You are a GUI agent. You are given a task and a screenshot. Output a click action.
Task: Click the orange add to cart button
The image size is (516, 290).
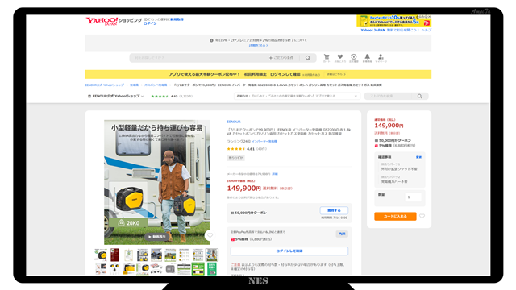395,217
